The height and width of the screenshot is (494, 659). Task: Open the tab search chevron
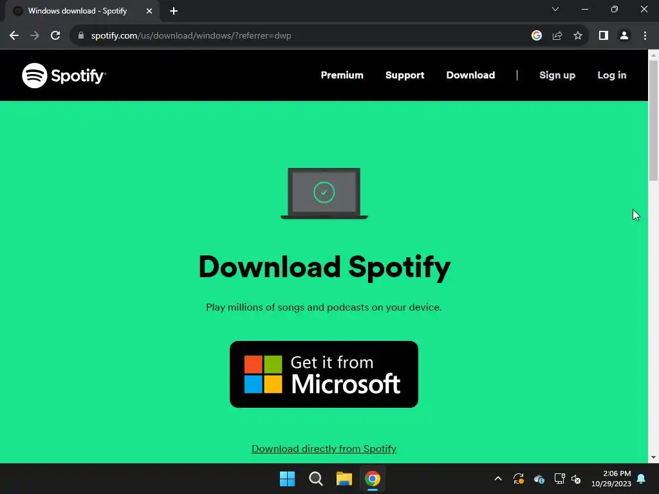pos(555,9)
